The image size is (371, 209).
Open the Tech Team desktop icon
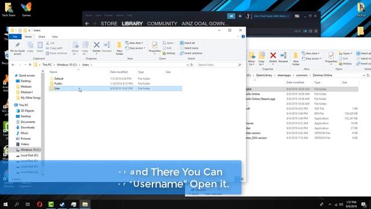click(x=9, y=9)
